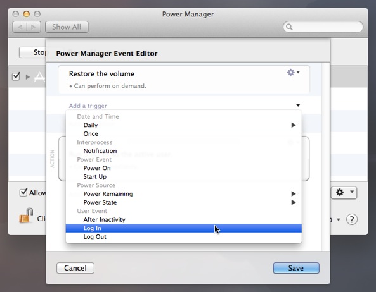Screen dimensions: 376x292
Task: Toggle the Allow checkbox
Action: coord(23,192)
